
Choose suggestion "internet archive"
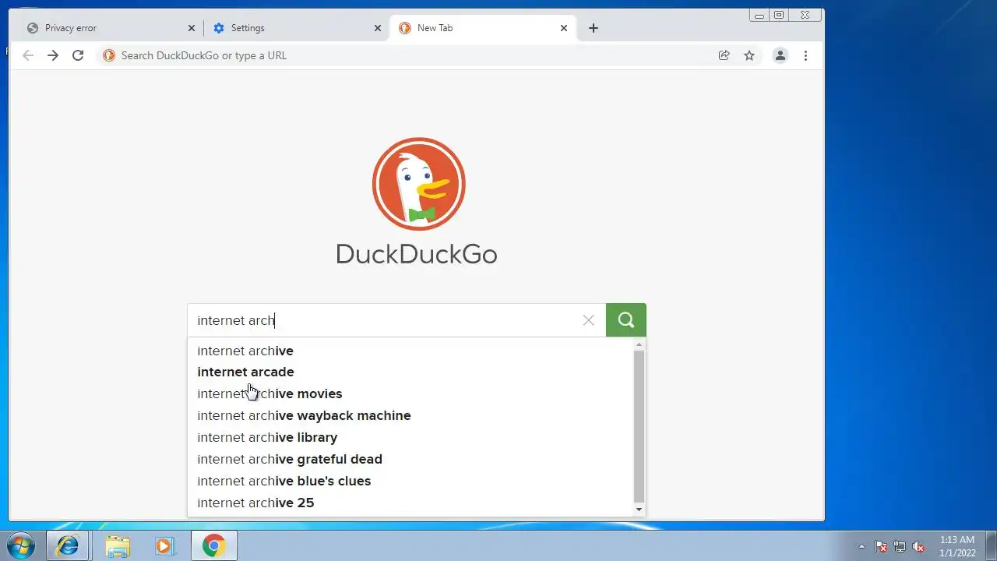tap(410, 351)
